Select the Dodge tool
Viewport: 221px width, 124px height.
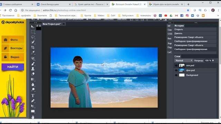coord(33,90)
